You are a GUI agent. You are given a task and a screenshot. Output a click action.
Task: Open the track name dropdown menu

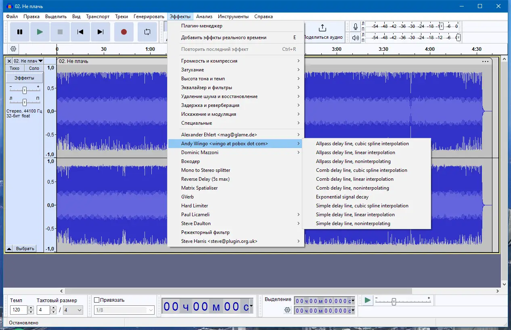(28, 61)
